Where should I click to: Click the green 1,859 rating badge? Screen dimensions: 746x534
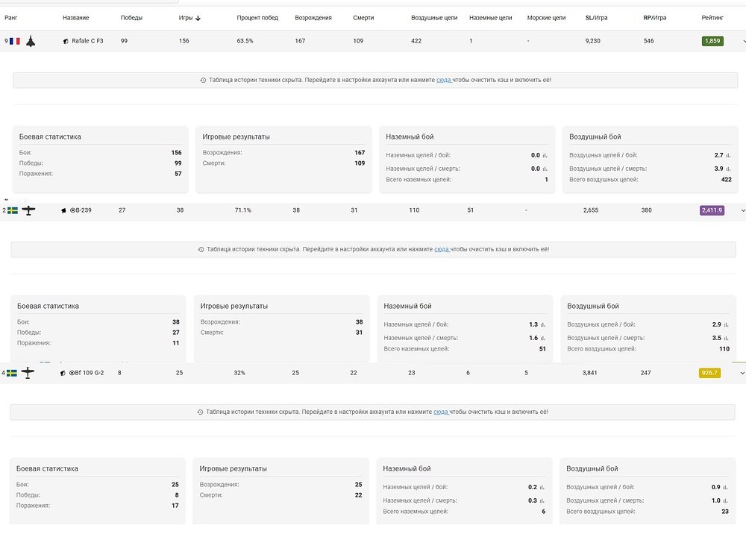click(712, 41)
